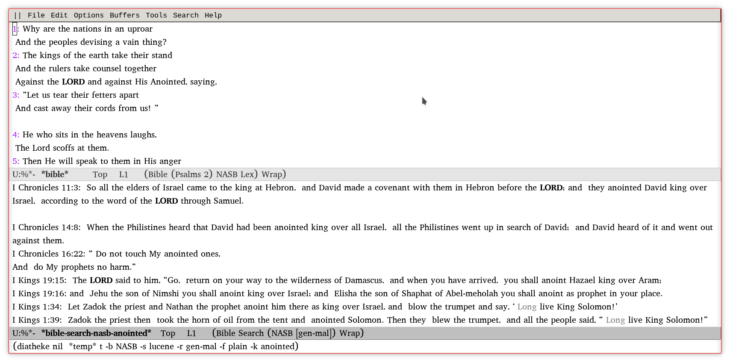Open the Edit menu

pos(59,15)
